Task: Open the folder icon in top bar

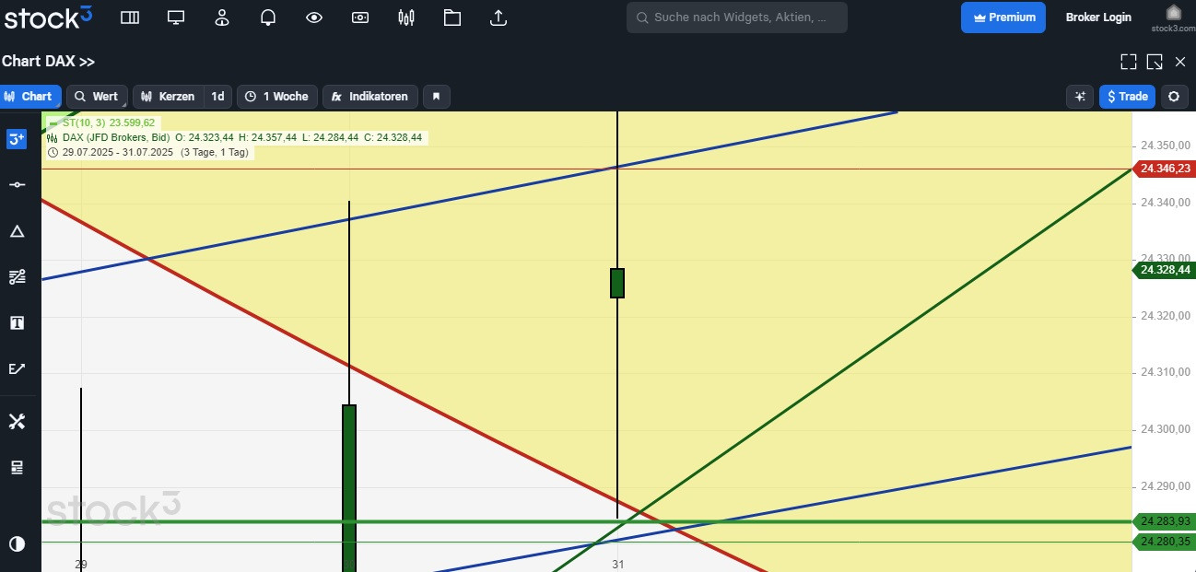Action: [x=451, y=18]
